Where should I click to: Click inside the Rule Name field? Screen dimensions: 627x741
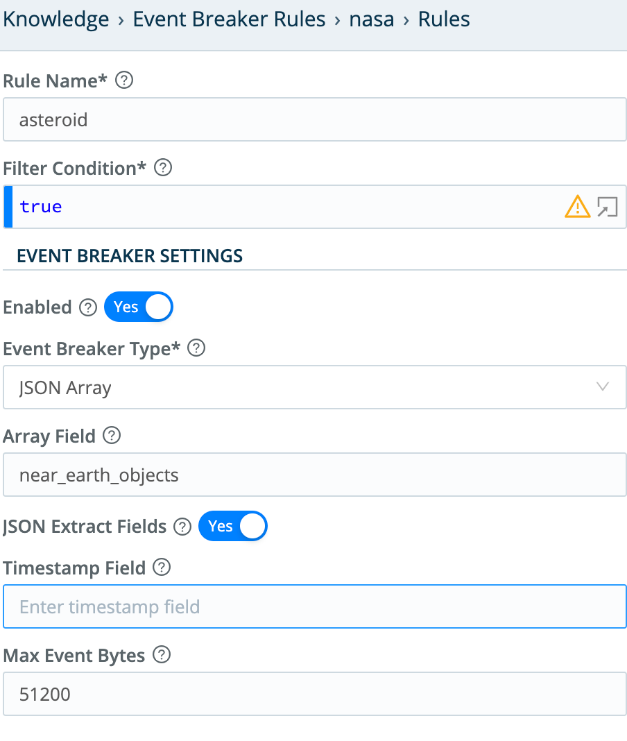(312, 119)
